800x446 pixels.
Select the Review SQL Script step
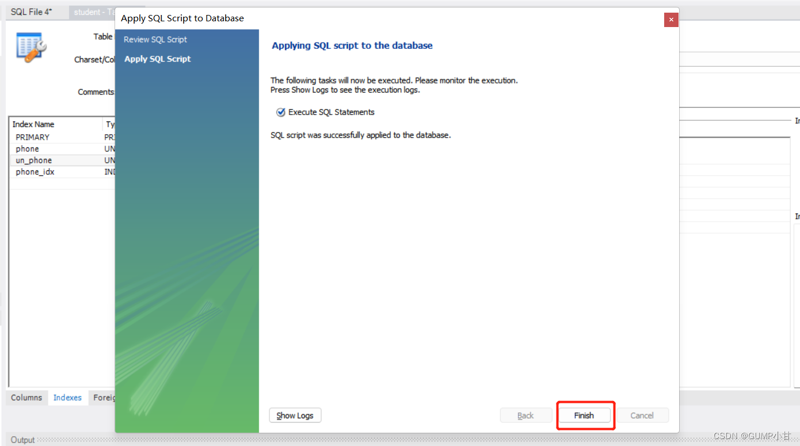[155, 40]
